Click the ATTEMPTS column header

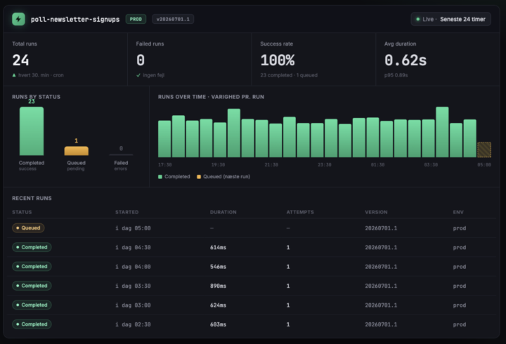[x=300, y=212]
